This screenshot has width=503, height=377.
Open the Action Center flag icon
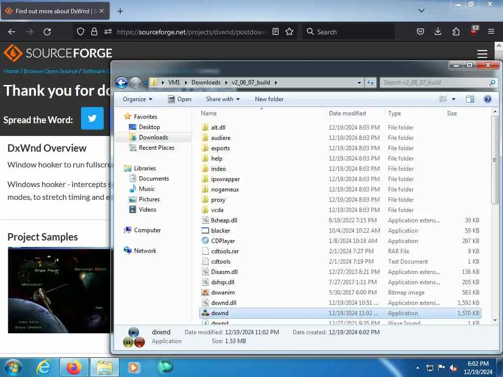[x=442, y=368]
